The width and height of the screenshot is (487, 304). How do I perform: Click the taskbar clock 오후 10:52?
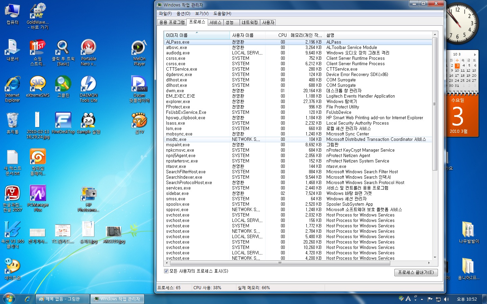467,299
